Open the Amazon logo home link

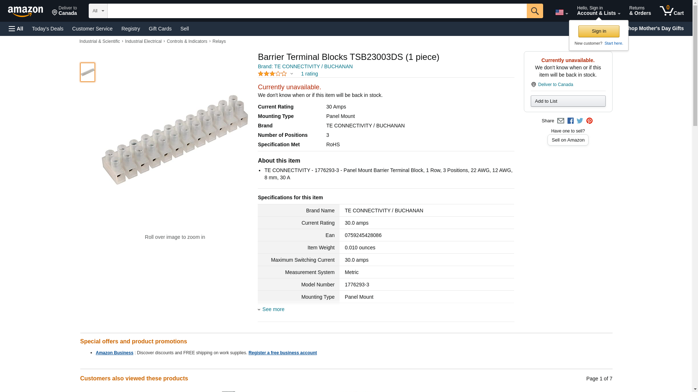click(x=25, y=11)
